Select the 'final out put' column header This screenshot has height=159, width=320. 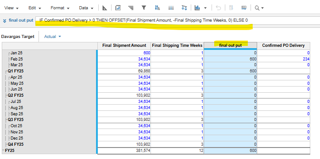230,45
